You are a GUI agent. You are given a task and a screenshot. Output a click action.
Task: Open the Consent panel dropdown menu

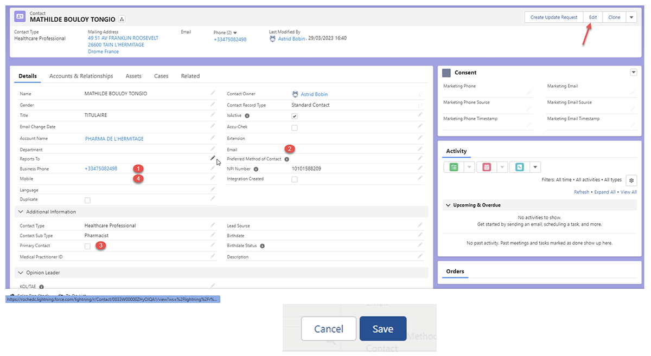click(x=633, y=73)
